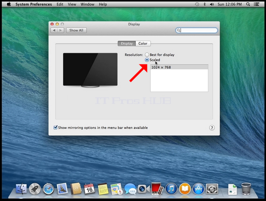Go forward with the right arrow button
Image resolution: width=266 pixels, height=201 pixels.
61,30
